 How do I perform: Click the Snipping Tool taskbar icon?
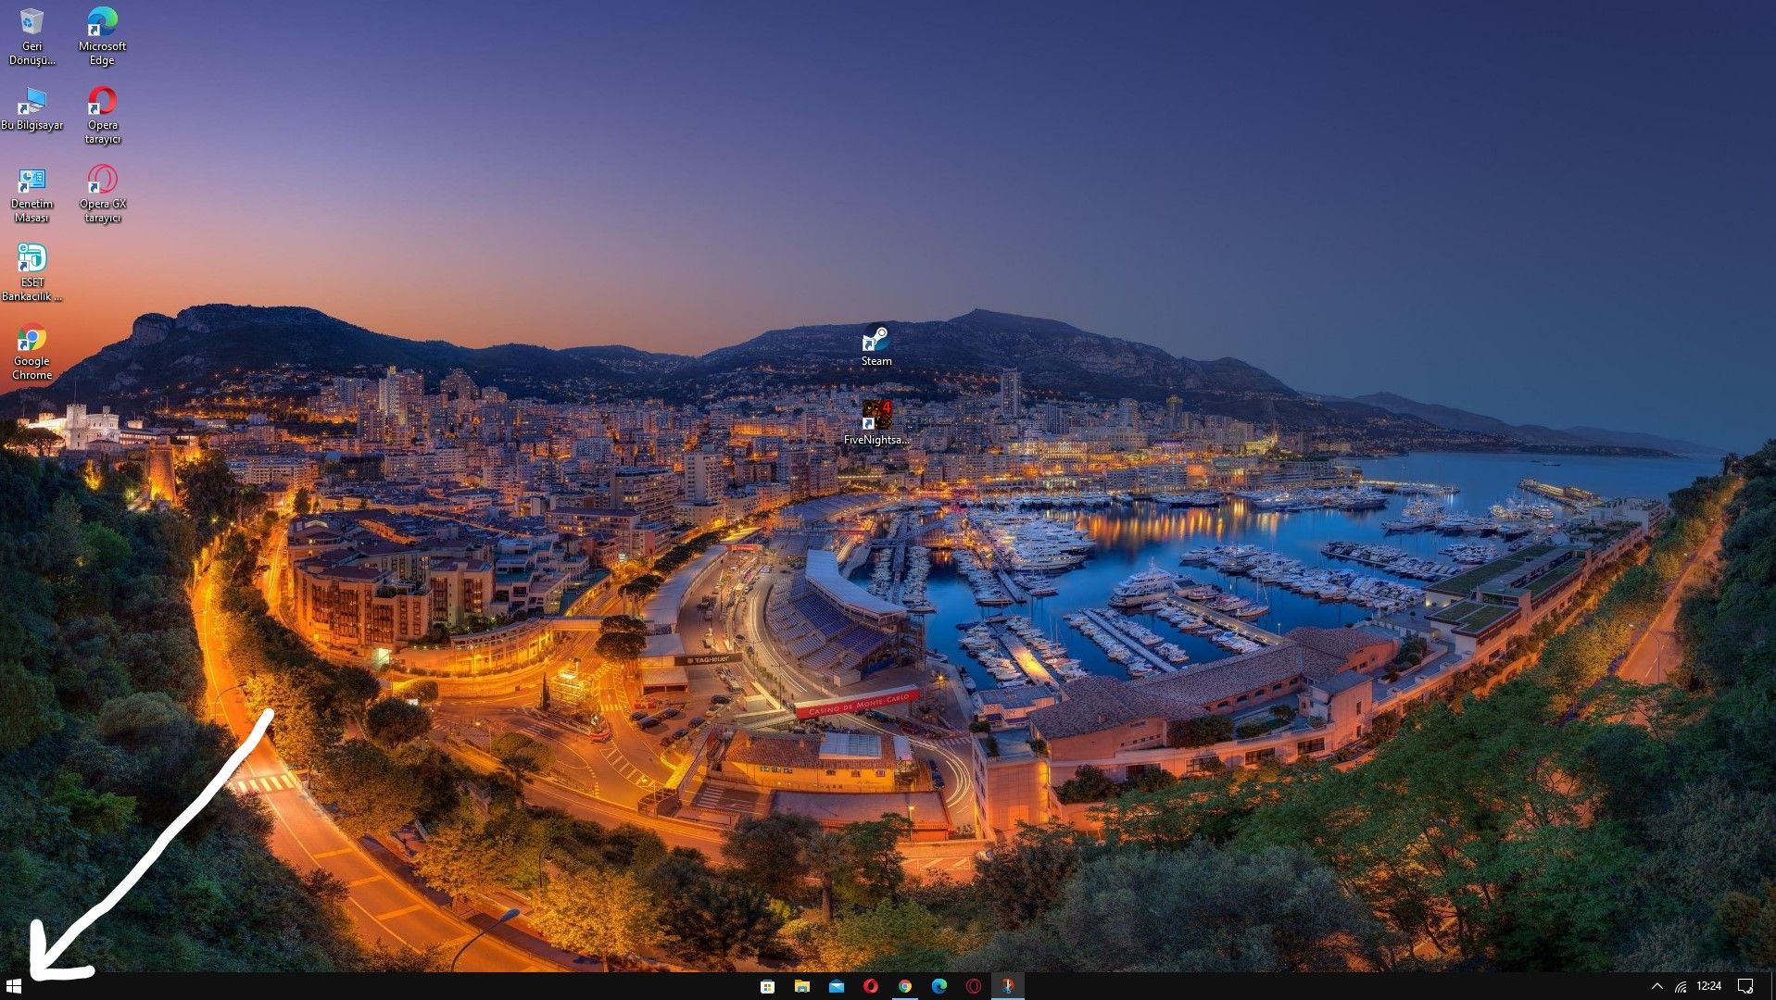click(1008, 986)
